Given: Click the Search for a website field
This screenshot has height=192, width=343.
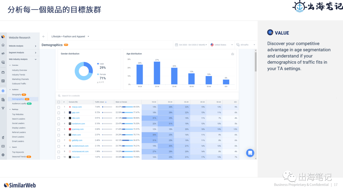Looking at the screenshot, I should point(147,96).
